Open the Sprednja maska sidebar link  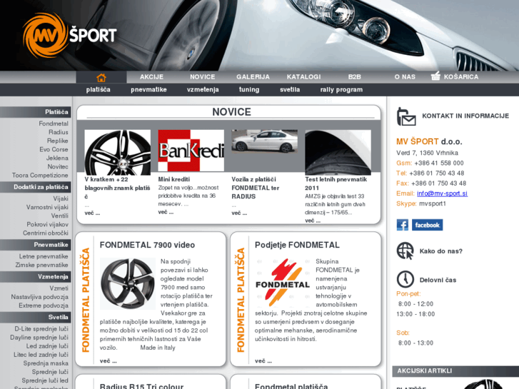click(x=46, y=363)
